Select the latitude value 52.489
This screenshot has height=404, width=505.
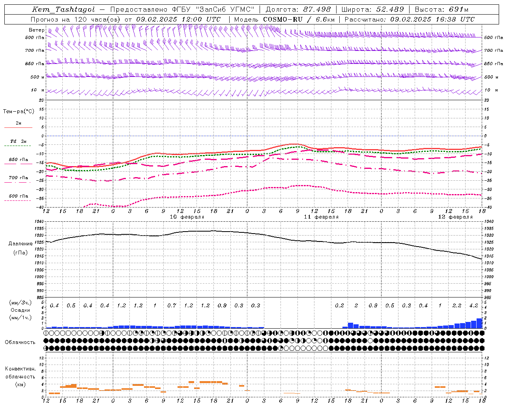tap(390, 9)
